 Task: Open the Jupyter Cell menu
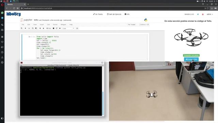[48, 25]
